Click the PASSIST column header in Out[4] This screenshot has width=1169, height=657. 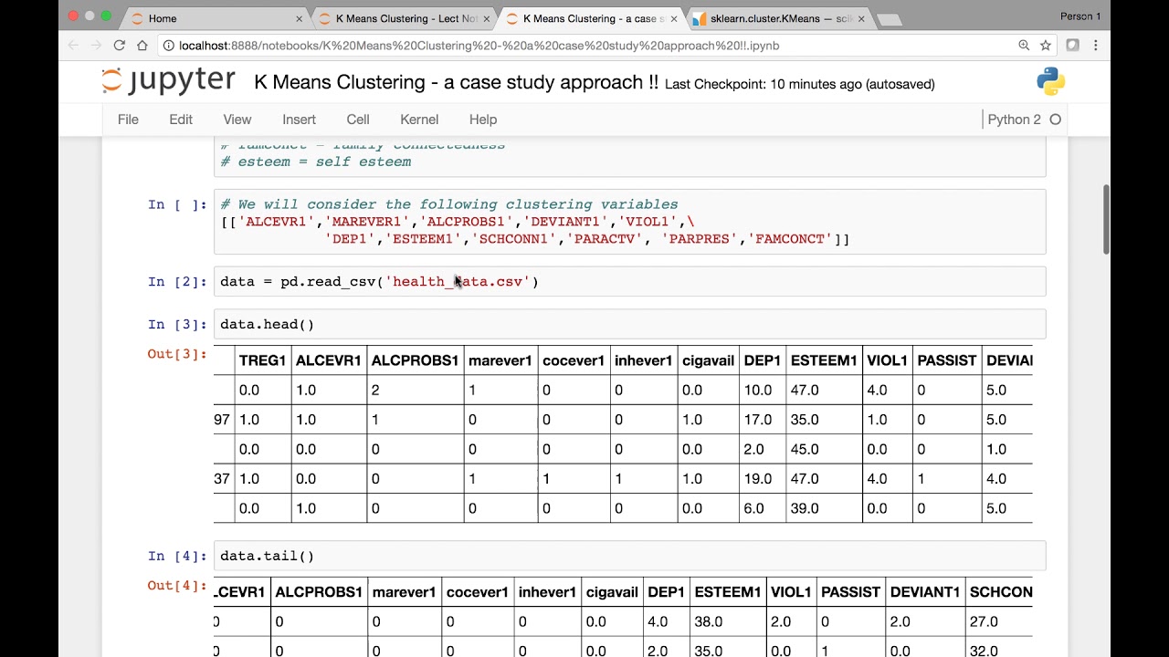click(850, 592)
